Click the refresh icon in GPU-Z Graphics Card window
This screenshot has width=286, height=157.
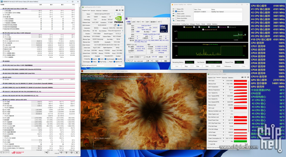[120, 10]
